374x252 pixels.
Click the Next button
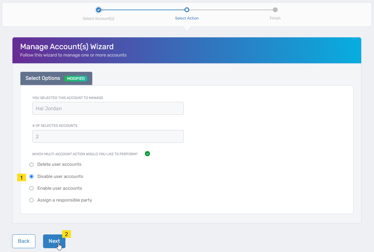pyautogui.click(x=54, y=241)
